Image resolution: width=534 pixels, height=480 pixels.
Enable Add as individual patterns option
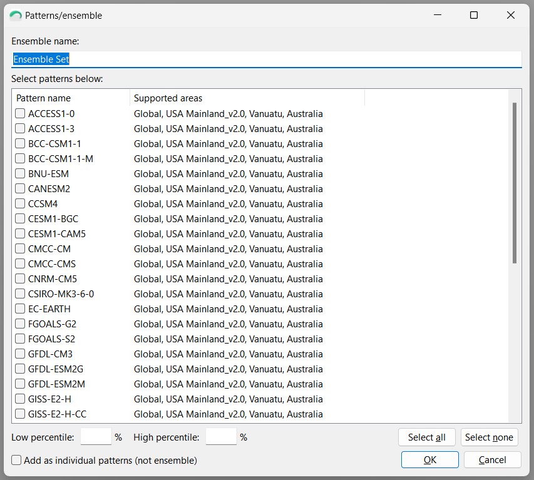click(x=16, y=460)
